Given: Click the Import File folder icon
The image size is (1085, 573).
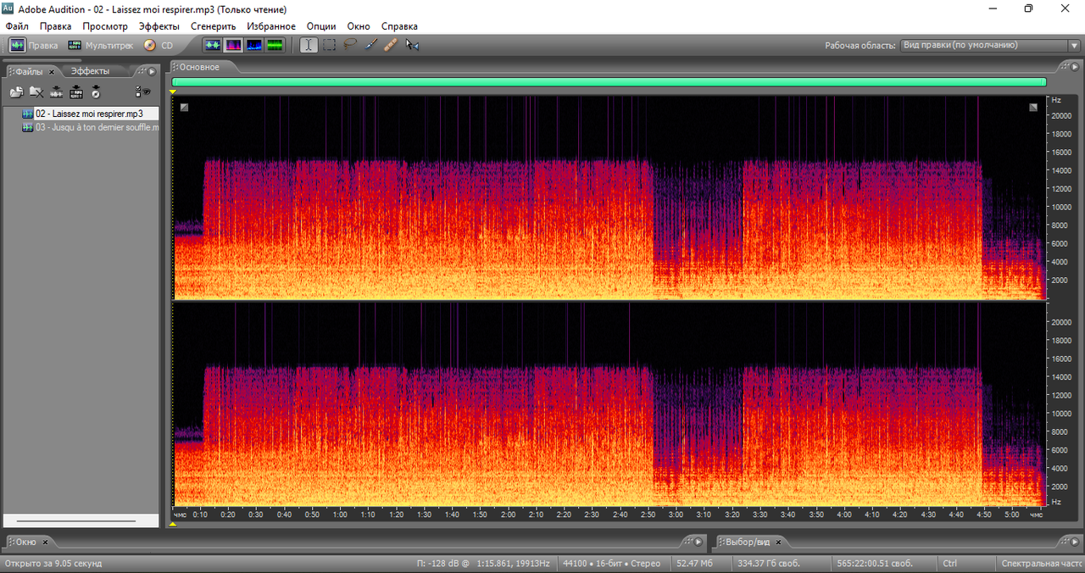Looking at the screenshot, I should tap(16, 92).
